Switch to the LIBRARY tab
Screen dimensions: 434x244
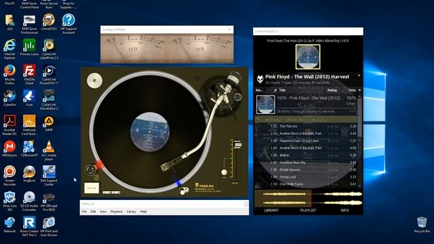point(271,210)
